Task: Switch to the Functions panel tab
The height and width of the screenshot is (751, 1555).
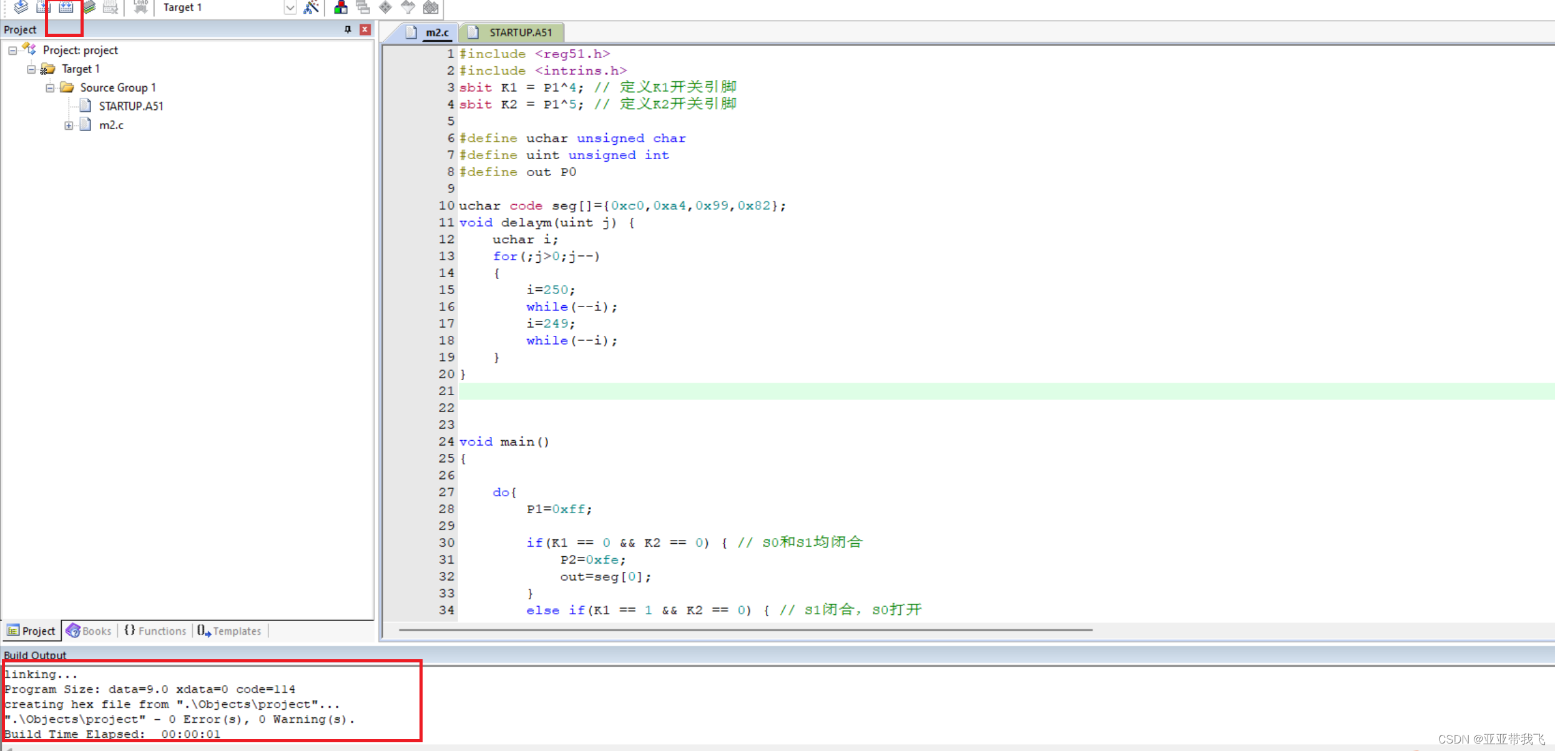Action: point(155,631)
